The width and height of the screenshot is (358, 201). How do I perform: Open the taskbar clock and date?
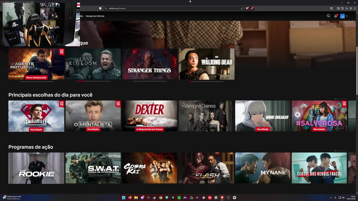click(x=351, y=198)
